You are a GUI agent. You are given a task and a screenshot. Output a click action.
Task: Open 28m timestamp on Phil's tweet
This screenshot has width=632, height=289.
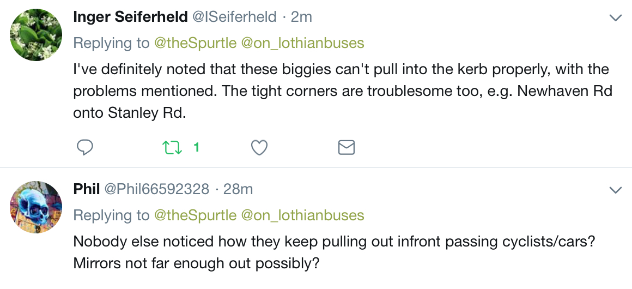point(238,189)
